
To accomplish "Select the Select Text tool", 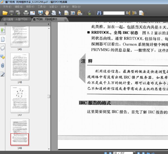I will click(66, 13).
